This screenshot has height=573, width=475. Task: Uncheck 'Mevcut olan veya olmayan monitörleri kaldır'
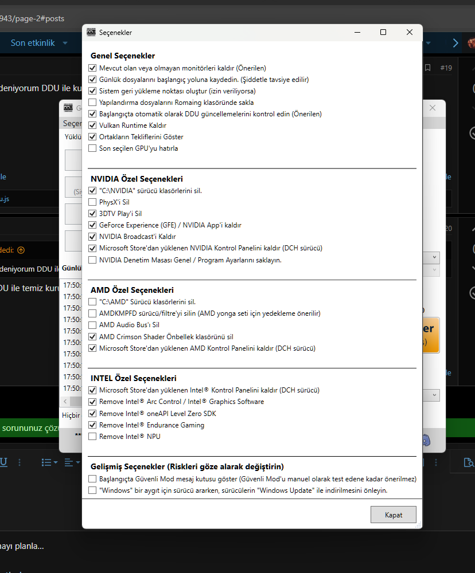coord(92,68)
